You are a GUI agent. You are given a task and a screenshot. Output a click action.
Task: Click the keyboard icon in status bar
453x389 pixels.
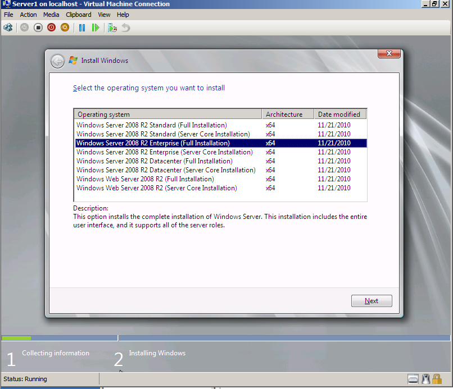click(x=413, y=379)
